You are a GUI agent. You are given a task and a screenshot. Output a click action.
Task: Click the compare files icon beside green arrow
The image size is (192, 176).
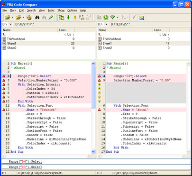[61, 18]
